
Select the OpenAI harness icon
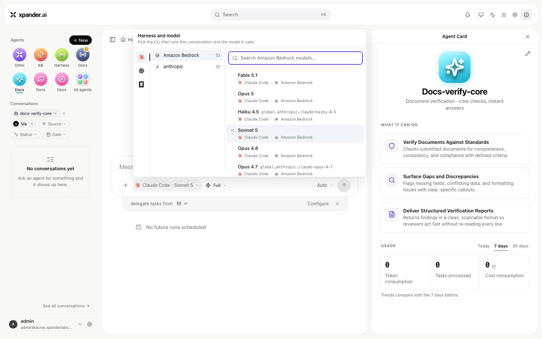click(142, 71)
